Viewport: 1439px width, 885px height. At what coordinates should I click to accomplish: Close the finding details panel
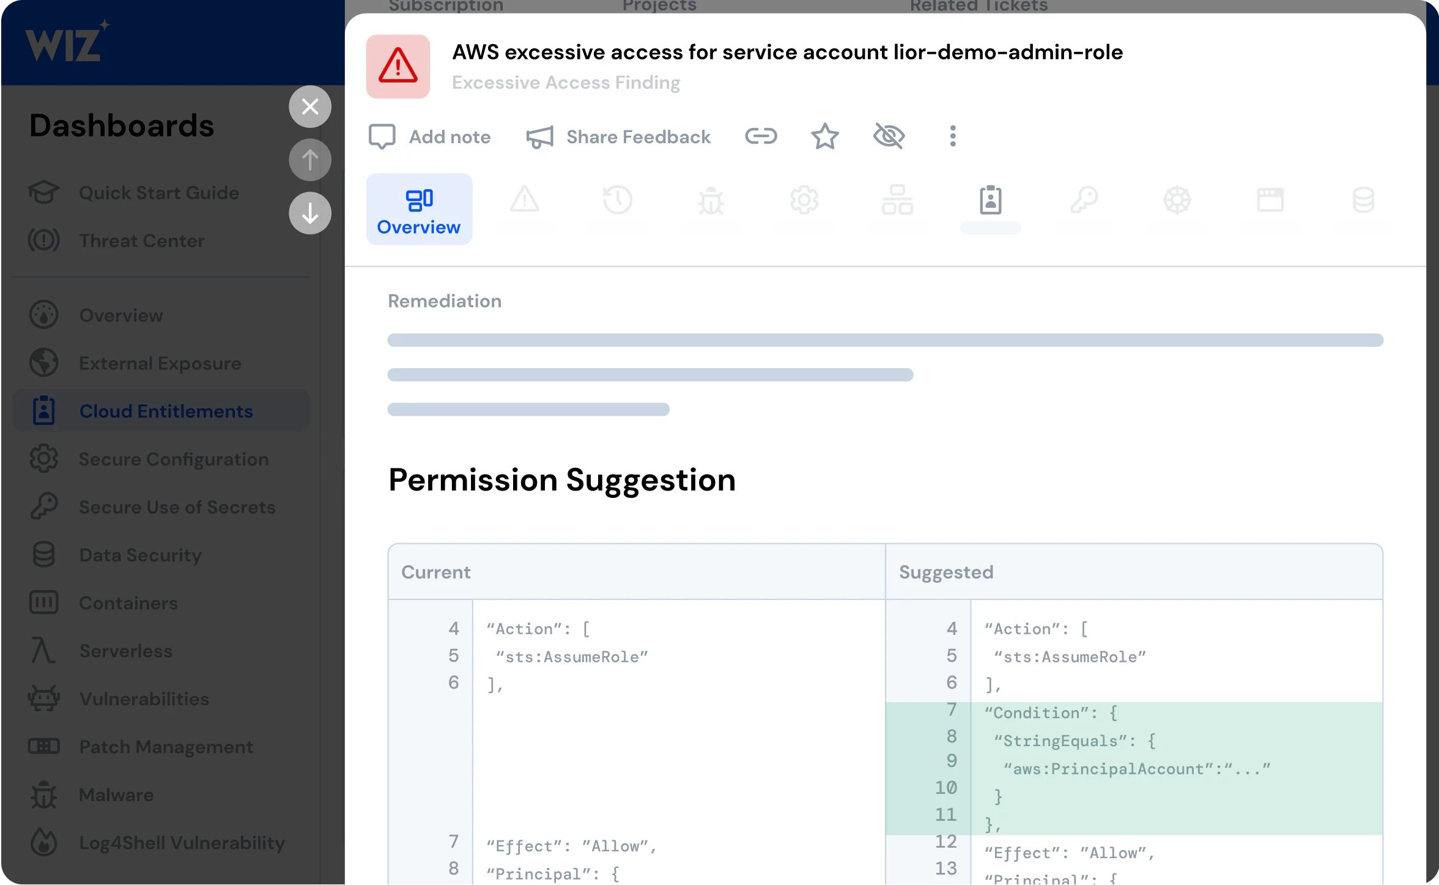(310, 106)
